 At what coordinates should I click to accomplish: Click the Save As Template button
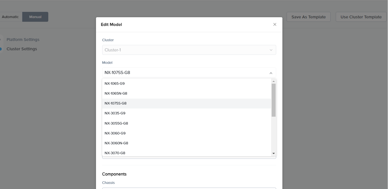pos(308,17)
